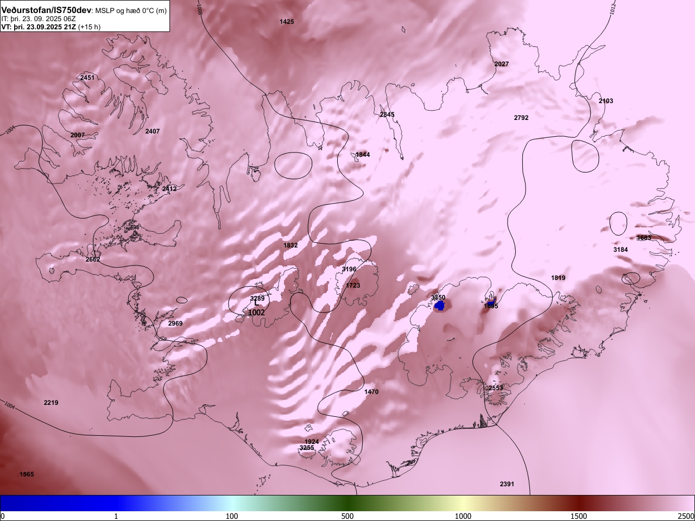Click the '2391' map value
This screenshot has width=695, height=521.
(507, 484)
